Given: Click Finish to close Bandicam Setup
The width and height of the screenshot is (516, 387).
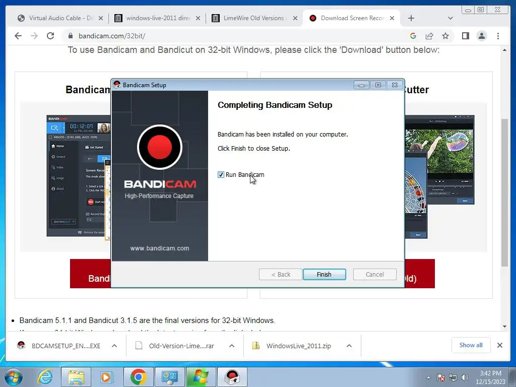Looking at the screenshot, I should pyautogui.click(x=324, y=275).
